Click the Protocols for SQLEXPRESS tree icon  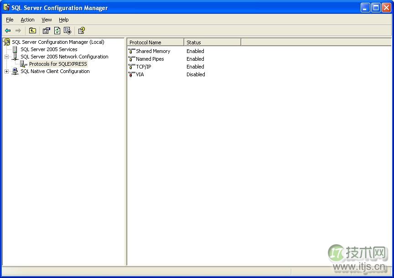coord(24,64)
